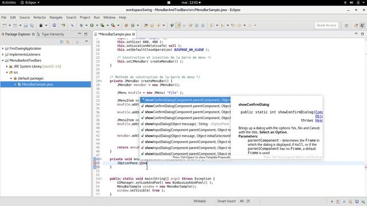
Task: Open the Window menu
Action: coord(110,17)
